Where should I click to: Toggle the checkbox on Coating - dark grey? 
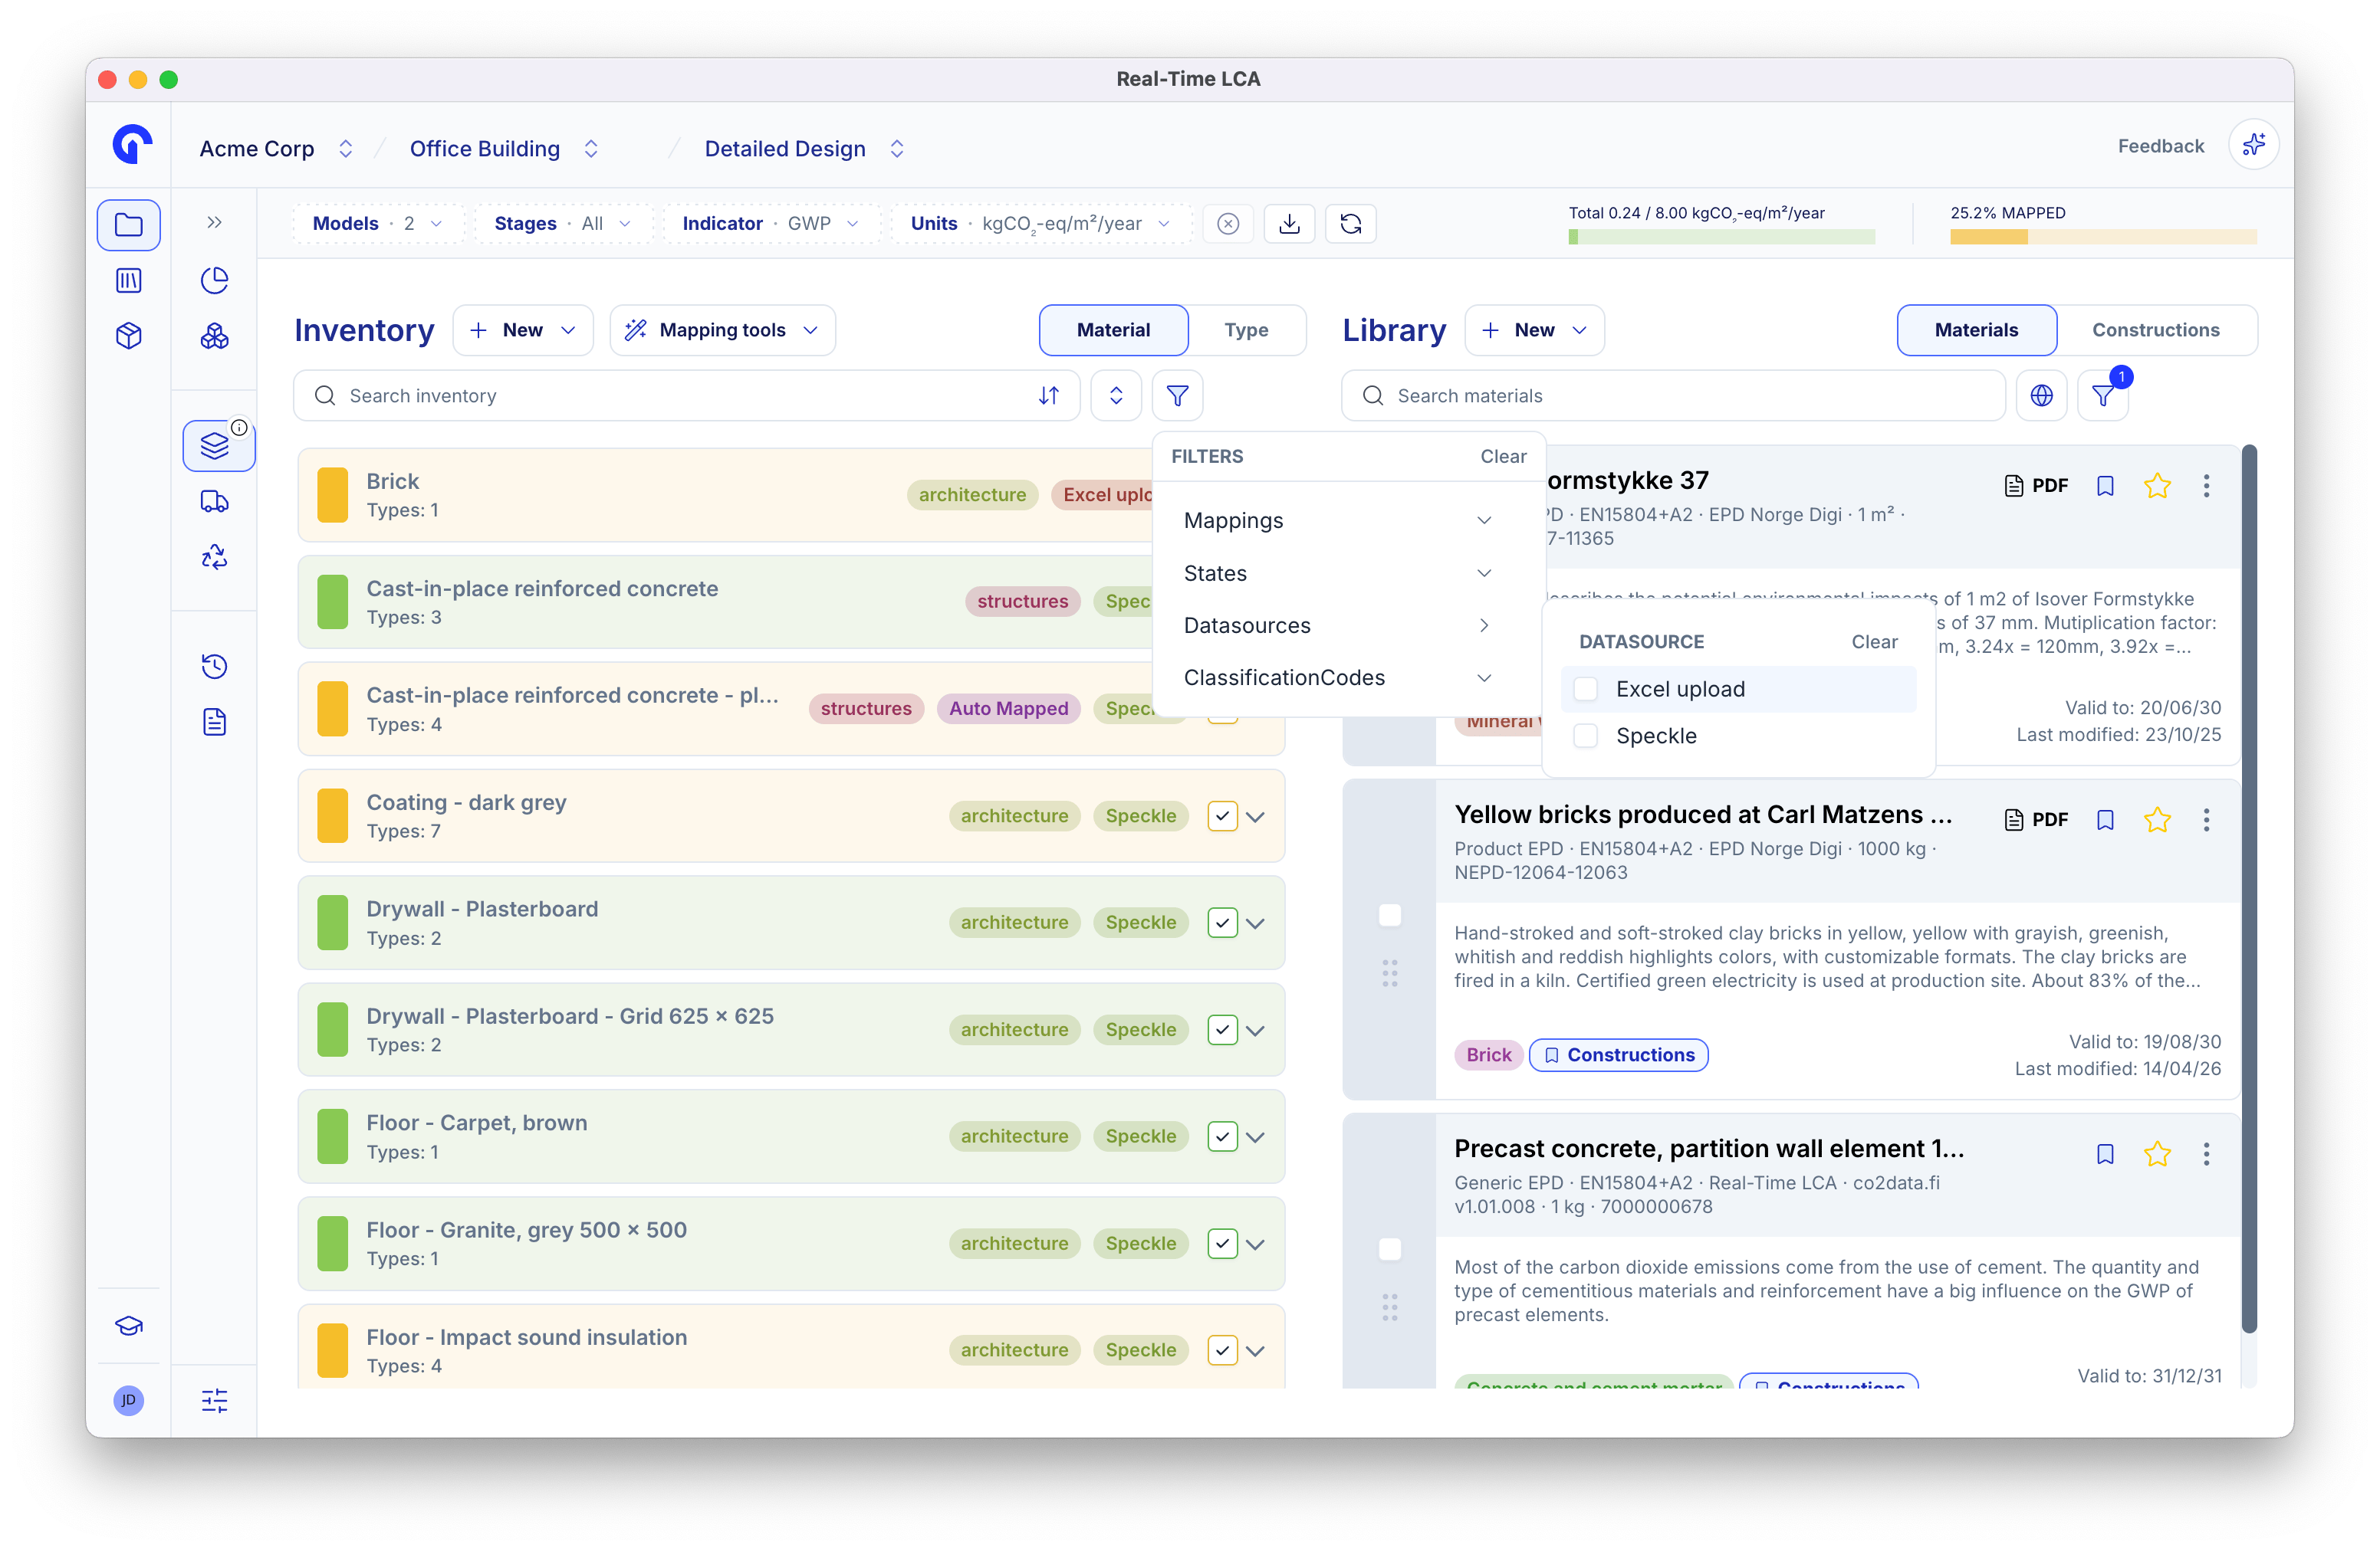[x=1222, y=816]
